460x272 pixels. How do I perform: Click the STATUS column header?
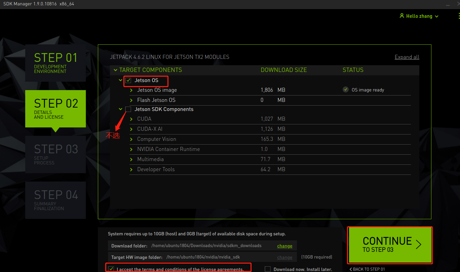point(353,70)
